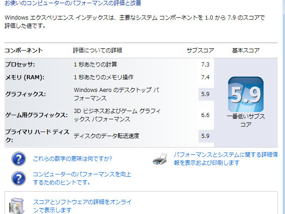Click the 5.9 base score badge
The width and height of the screenshot is (285, 214).
click(x=246, y=94)
